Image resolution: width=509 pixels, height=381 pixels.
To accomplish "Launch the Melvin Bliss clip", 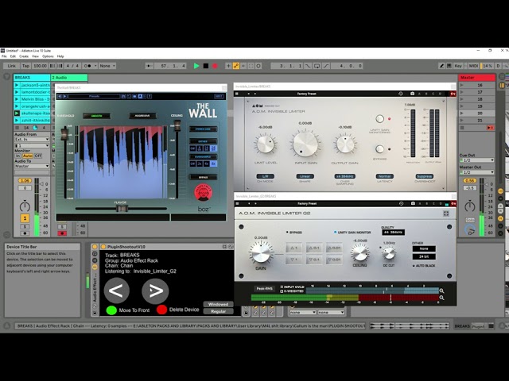I will coord(17,99).
